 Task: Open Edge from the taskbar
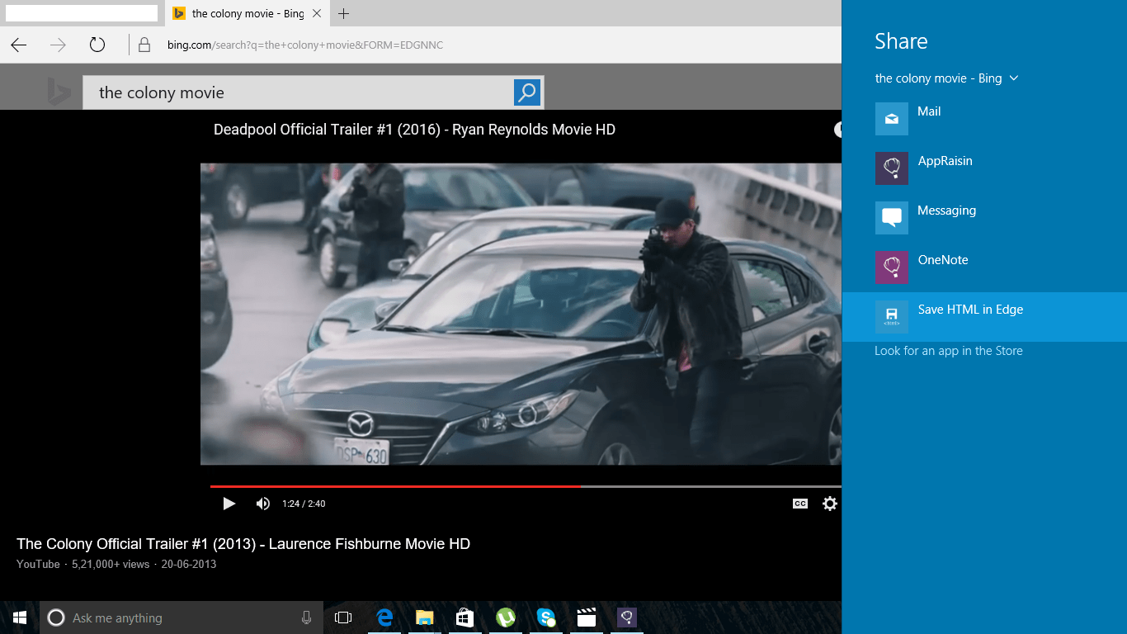[384, 617]
